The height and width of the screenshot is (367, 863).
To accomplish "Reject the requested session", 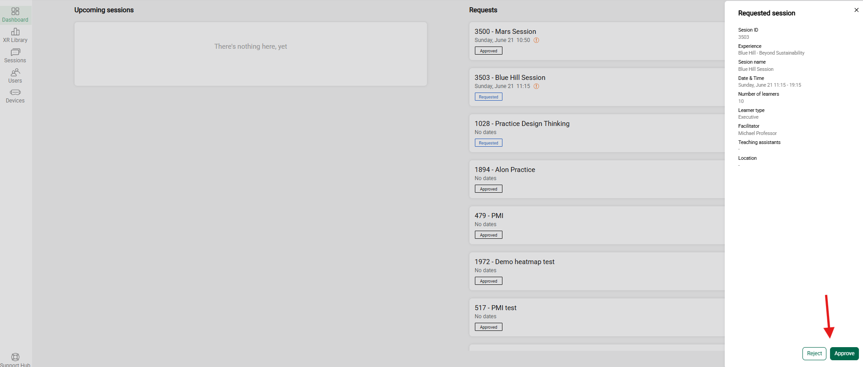I will tap(814, 353).
